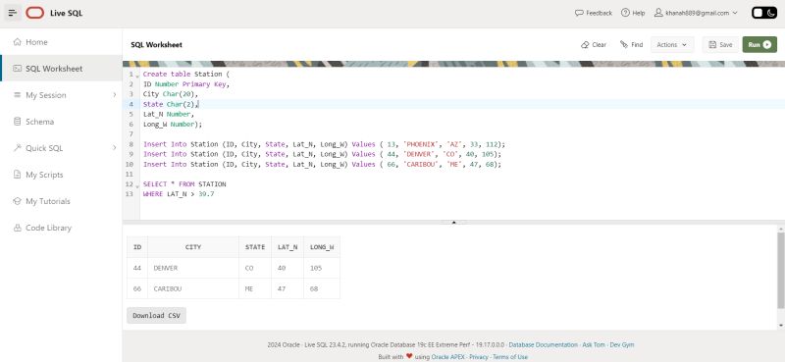785x362 pixels.
Task: Select the ID 44 cell
Action: click(137, 268)
